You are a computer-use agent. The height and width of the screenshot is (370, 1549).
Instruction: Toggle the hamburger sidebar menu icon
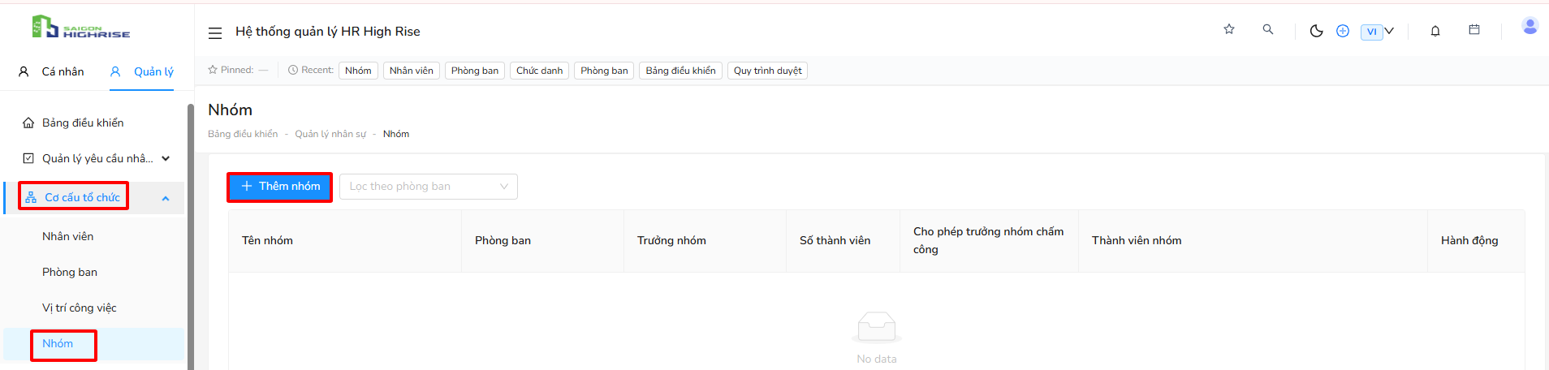tap(215, 32)
